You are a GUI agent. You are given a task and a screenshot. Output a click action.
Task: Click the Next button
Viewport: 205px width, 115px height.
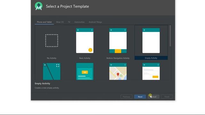(x=140, y=97)
